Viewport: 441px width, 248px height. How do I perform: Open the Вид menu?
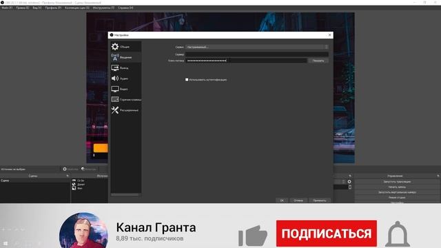37,8
